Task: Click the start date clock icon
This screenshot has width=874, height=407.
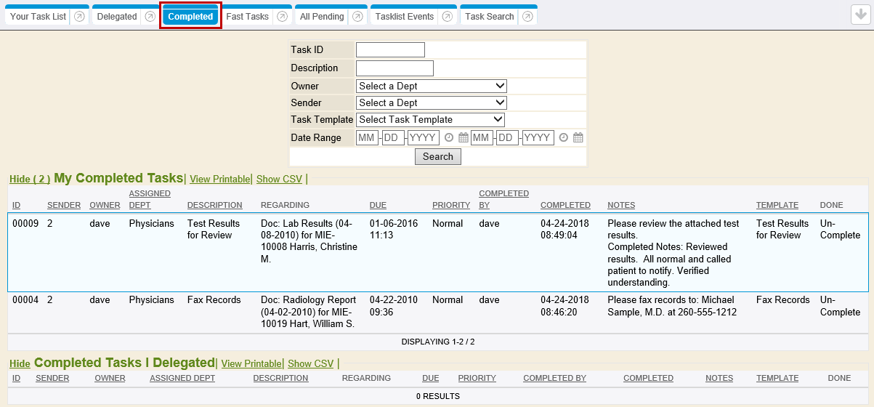Action: click(x=449, y=137)
